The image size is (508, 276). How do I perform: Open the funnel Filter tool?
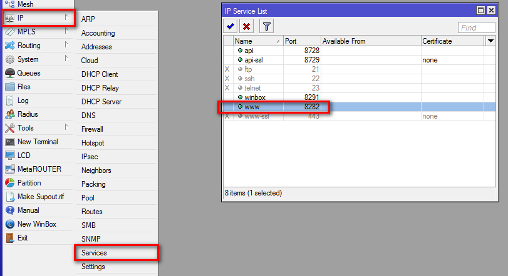(266, 27)
